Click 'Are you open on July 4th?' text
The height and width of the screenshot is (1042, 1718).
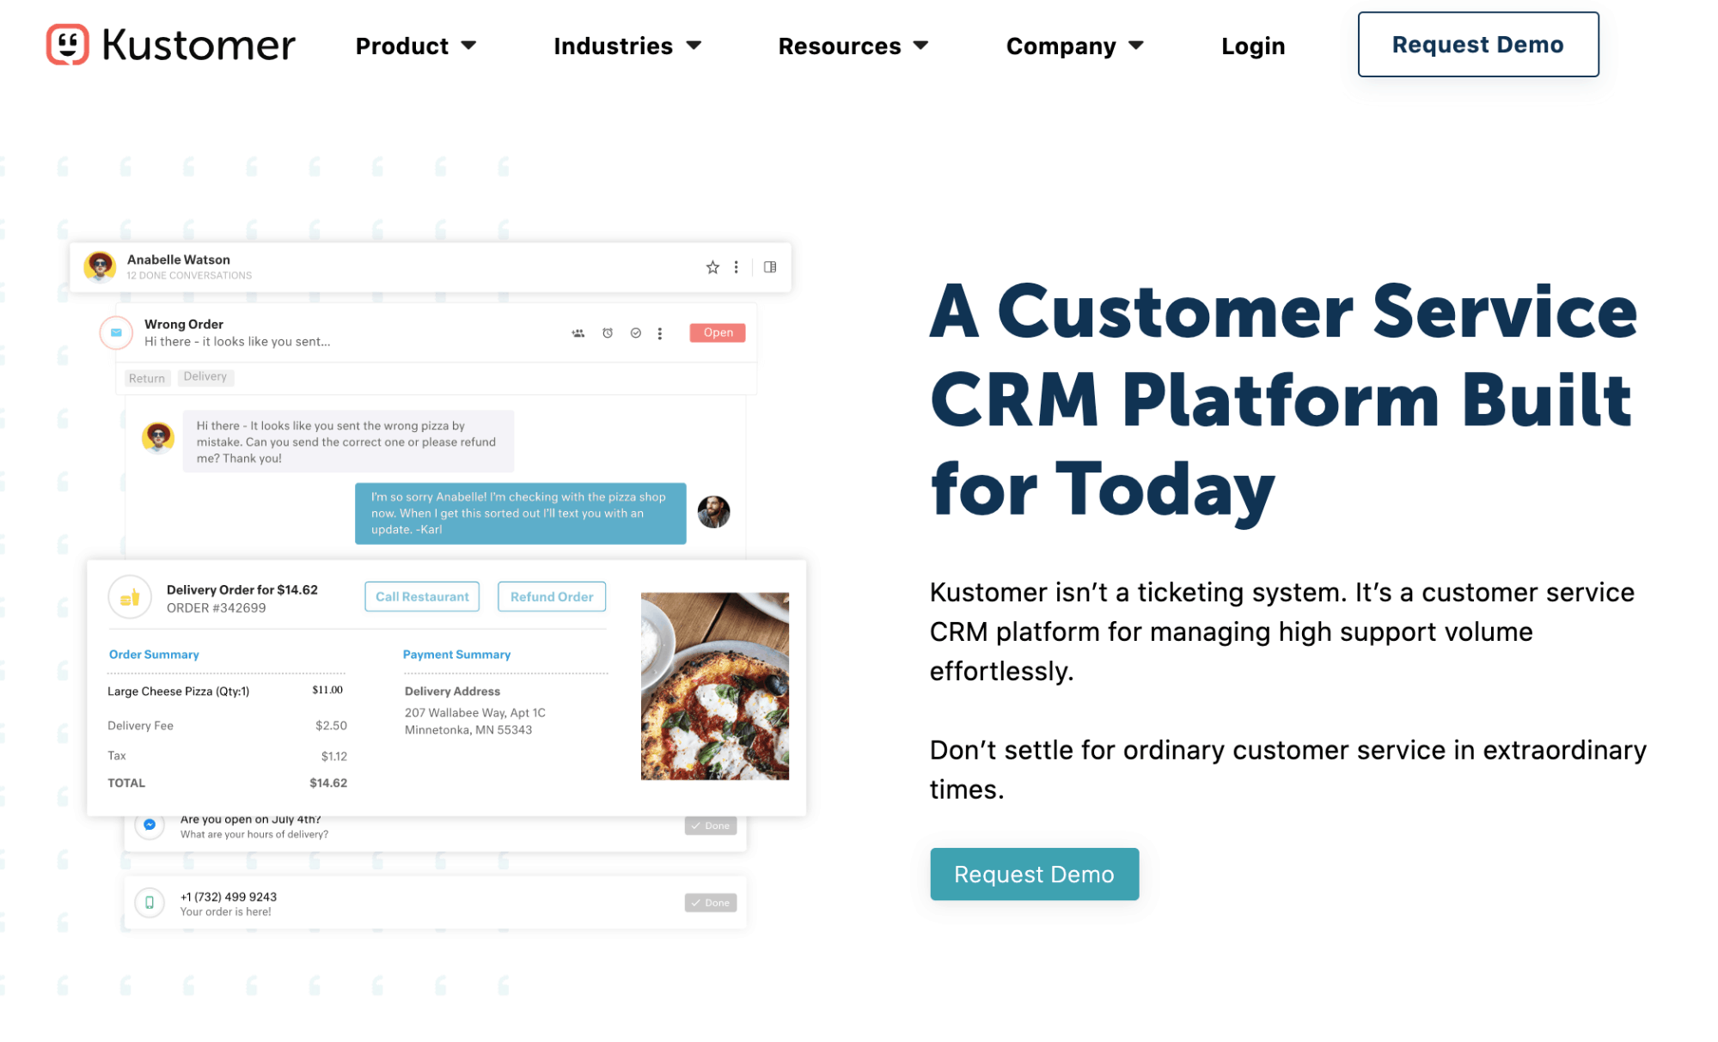[x=251, y=820]
